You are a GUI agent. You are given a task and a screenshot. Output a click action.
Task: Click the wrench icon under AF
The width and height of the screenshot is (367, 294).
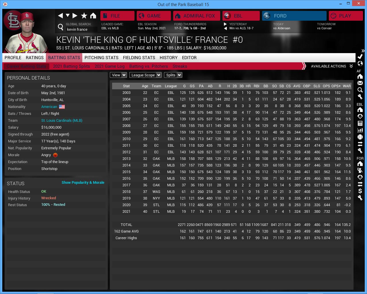[x=360, y=97]
